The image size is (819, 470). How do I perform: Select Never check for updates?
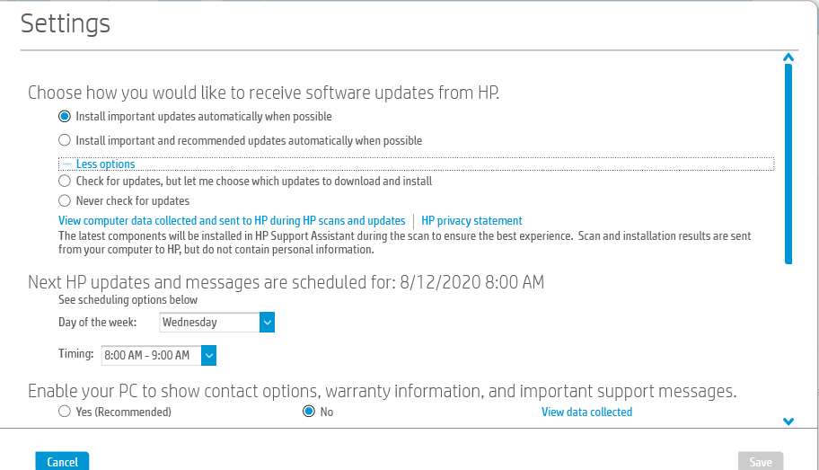[65, 200]
